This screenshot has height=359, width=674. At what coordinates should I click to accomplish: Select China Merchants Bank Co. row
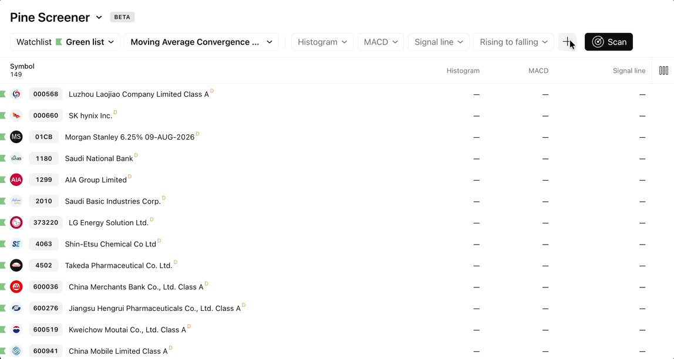136,286
